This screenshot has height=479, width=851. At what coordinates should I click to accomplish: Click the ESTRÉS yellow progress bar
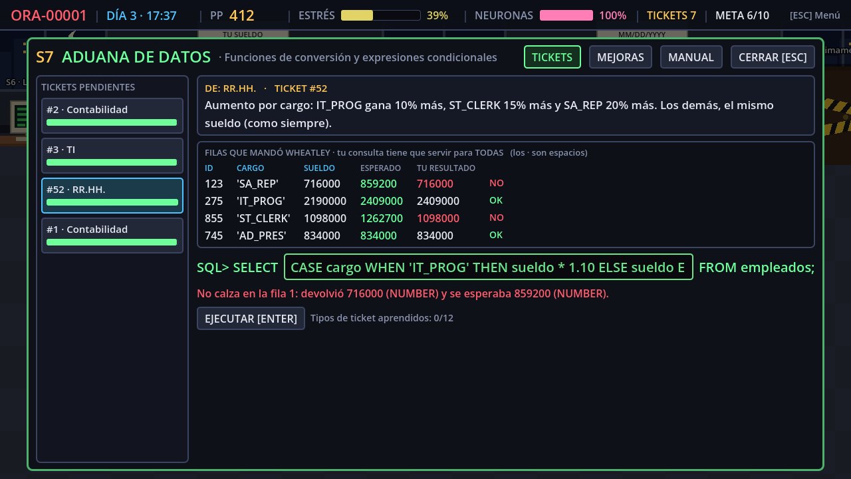pyautogui.click(x=380, y=15)
